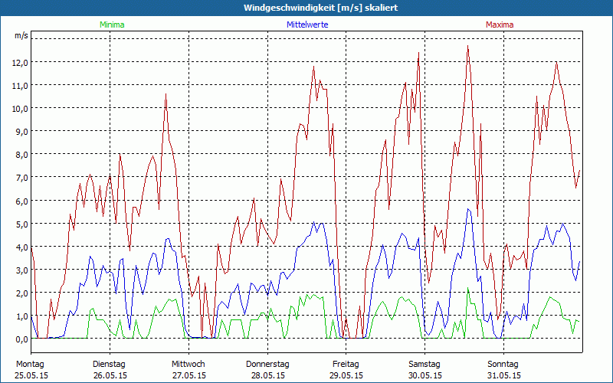This screenshot has height=383, width=613.
Task: Click the date 26.05.15
Action: pos(110,375)
